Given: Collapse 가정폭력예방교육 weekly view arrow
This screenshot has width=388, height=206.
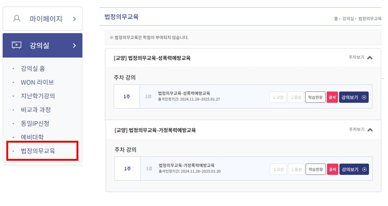Looking at the screenshot, I should coord(370,130).
